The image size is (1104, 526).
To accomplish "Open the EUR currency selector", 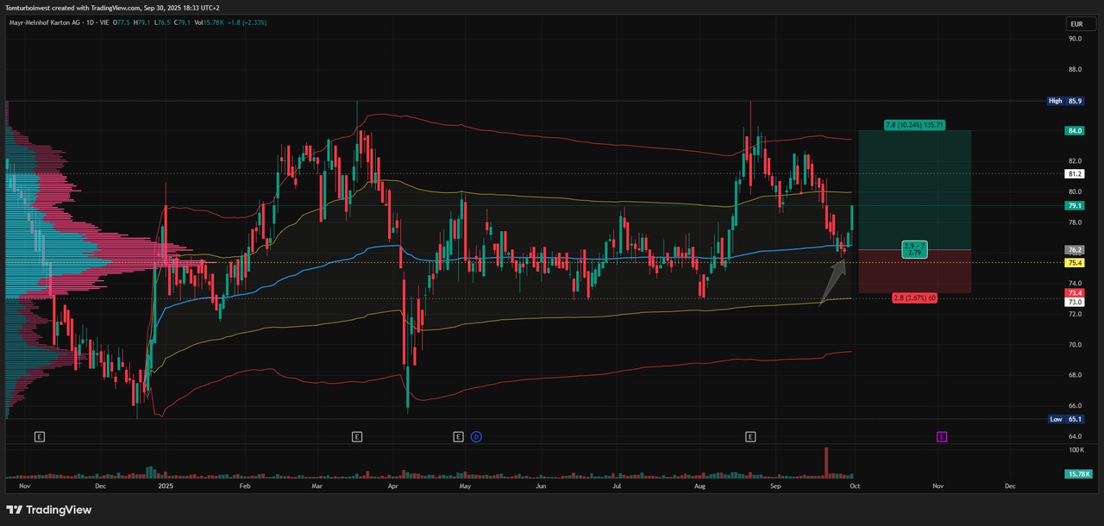I will click(x=1075, y=24).
